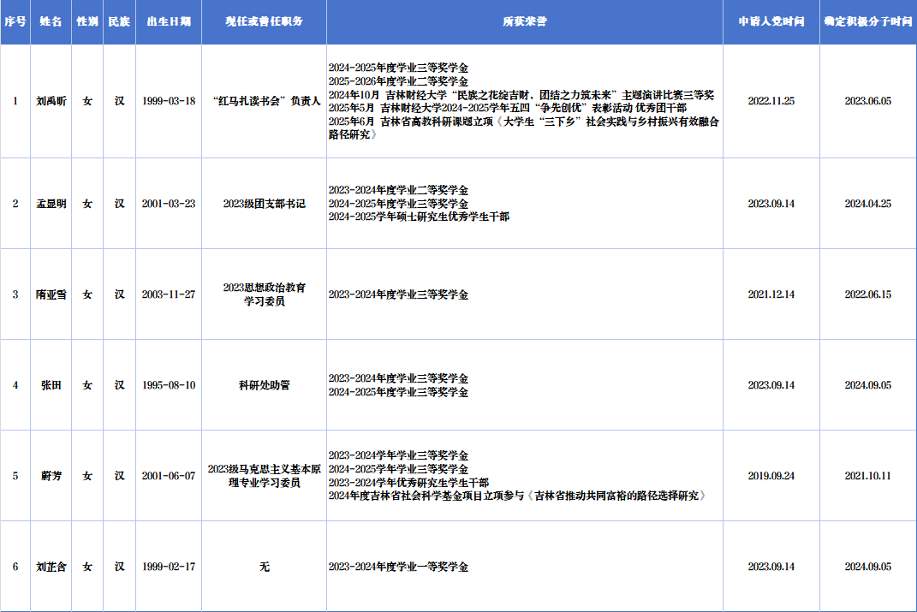Select the 2023级团支部书记 position cell
This screenshot has height=612, width=917.
click(264, 204)
